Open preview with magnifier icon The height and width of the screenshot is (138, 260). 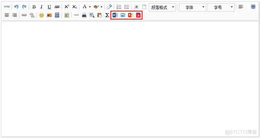click(92, 15)
